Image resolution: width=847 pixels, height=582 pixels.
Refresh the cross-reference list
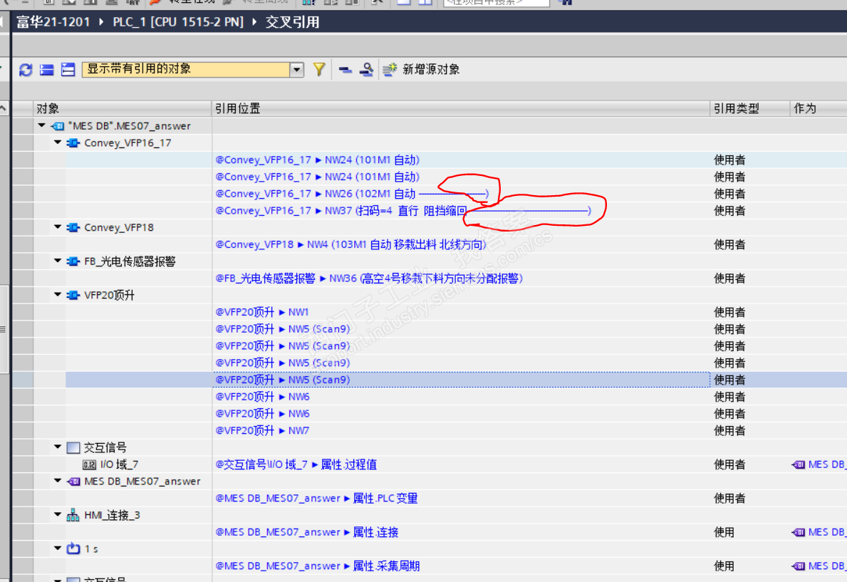pos(26,70)
